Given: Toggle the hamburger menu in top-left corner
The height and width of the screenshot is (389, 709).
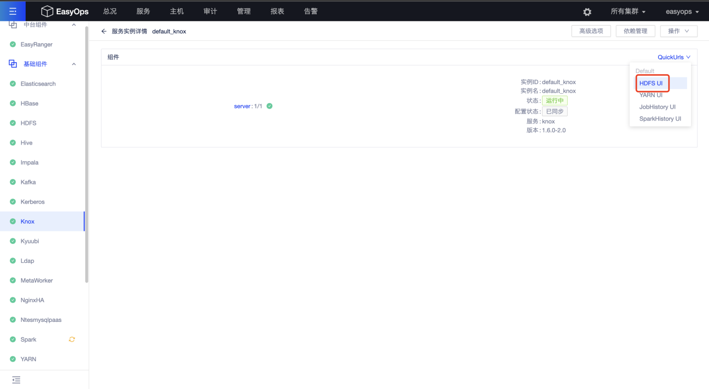Looking at the screenshot, I should tap(13, 11).
